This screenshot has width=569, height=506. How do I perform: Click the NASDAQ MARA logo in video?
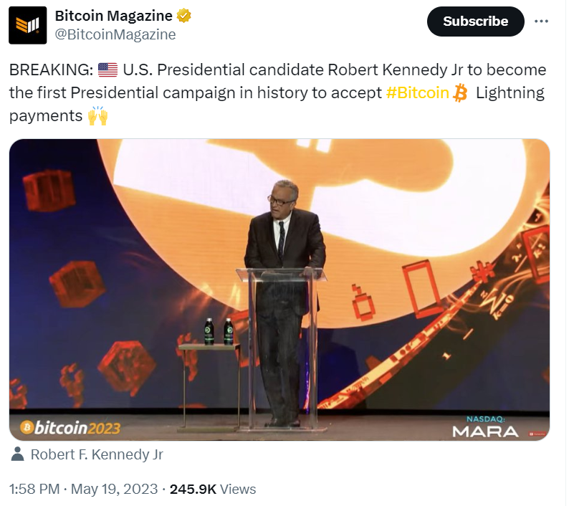(484, 428)
